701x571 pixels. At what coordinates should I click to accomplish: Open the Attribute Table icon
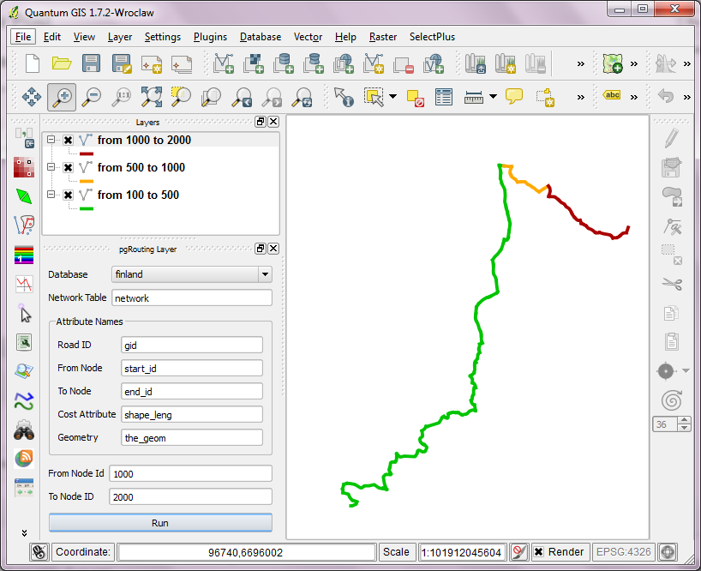443,97
